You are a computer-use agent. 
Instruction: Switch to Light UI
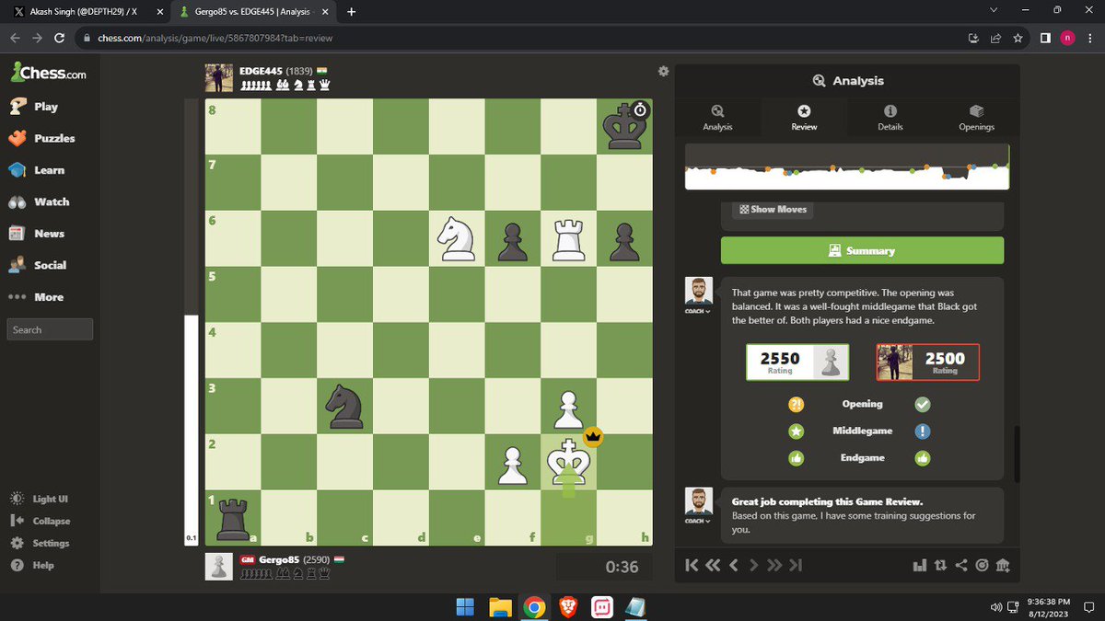point(39,499)
